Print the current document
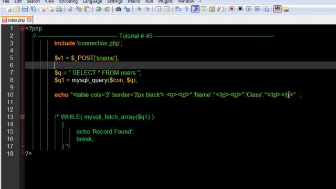 (x=59, y=9)
